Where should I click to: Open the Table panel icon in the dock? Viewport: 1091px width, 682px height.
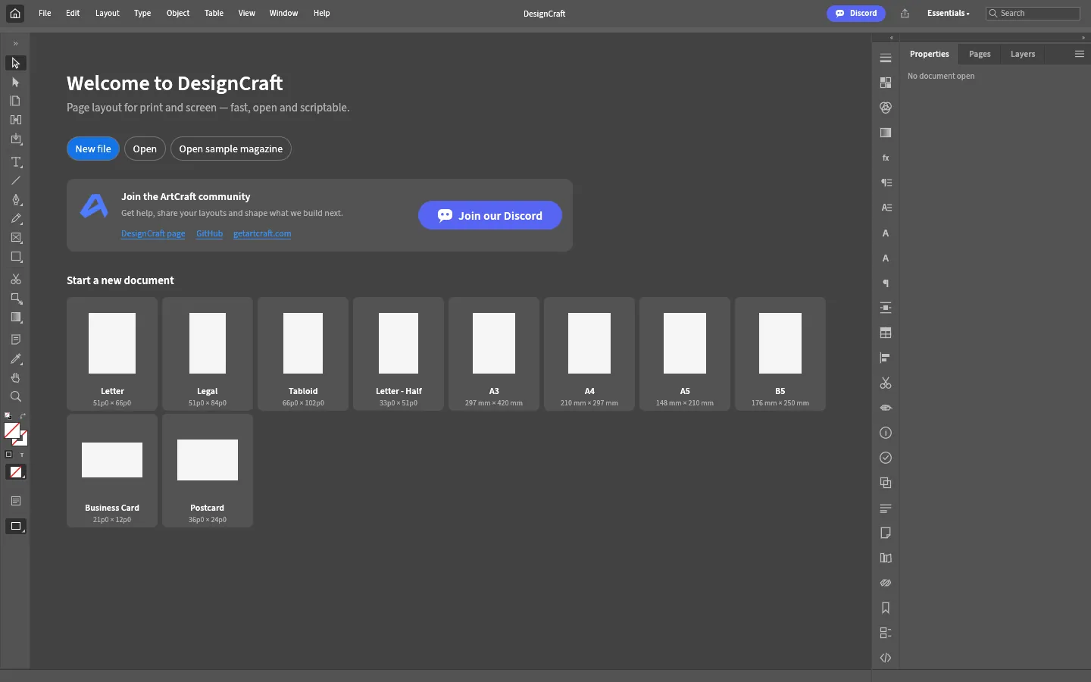(886, 333)
